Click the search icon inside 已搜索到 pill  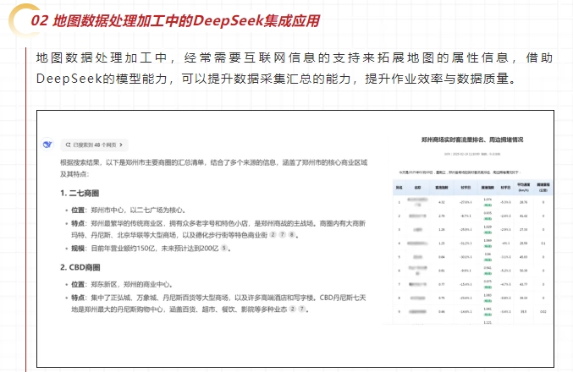[68, 145]
